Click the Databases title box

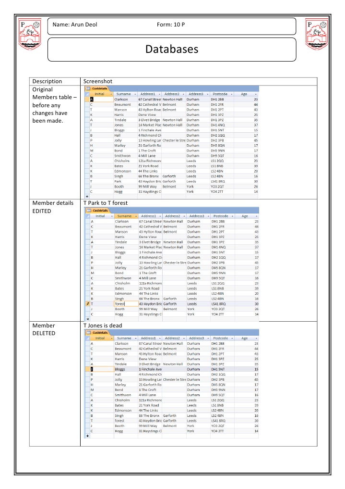(x=172, y=50)
